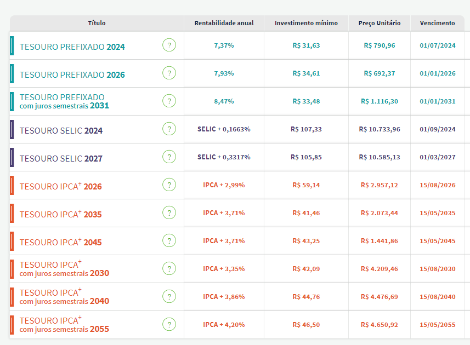Image resolution: width=470 pixels, height=345 pixels.
Task: Open Tesouro IPCA+ 2035 bond link
Action: point(60,215)
